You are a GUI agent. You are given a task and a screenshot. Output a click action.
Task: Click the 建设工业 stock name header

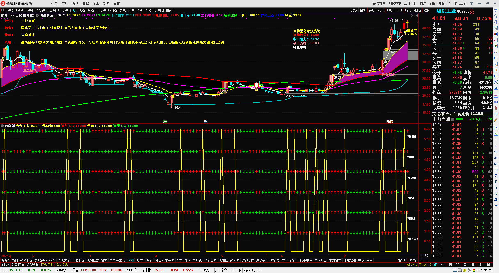click(446, 11)
